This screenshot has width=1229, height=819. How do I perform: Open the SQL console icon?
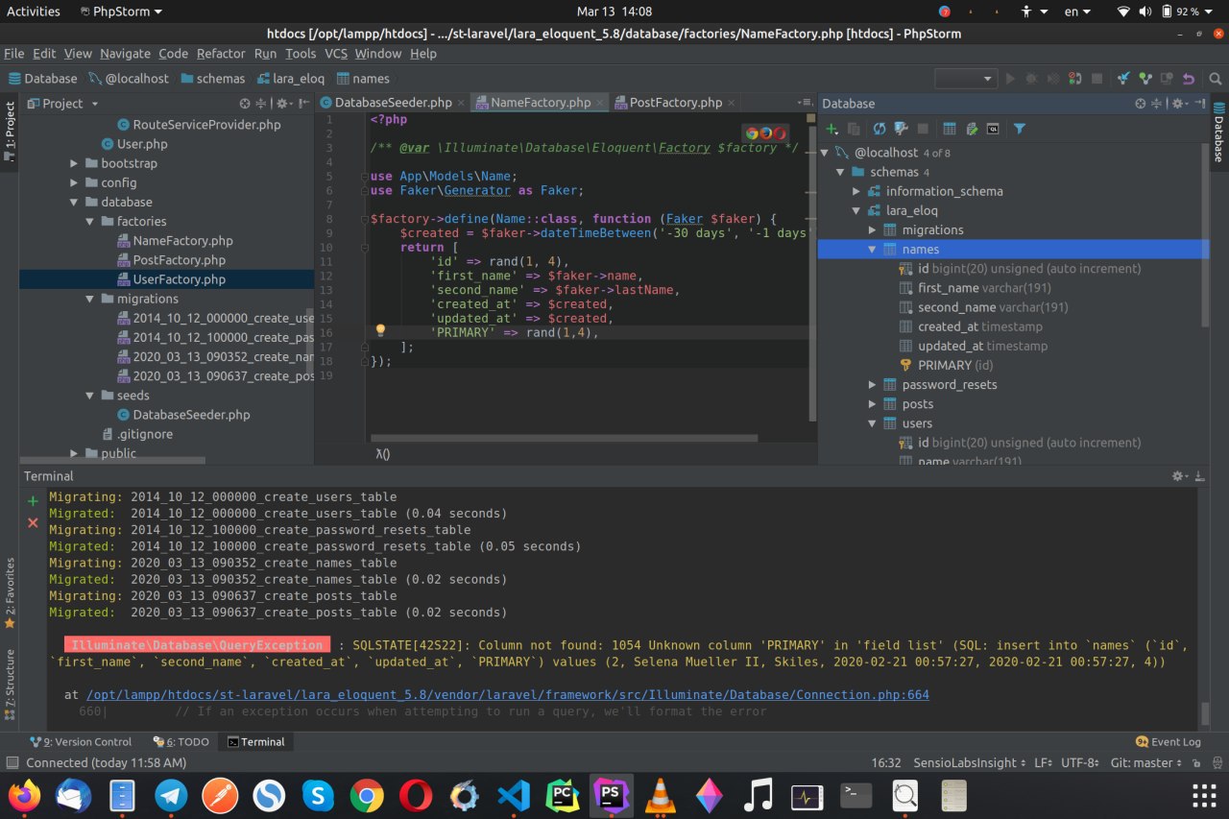(x=993, y=129)
